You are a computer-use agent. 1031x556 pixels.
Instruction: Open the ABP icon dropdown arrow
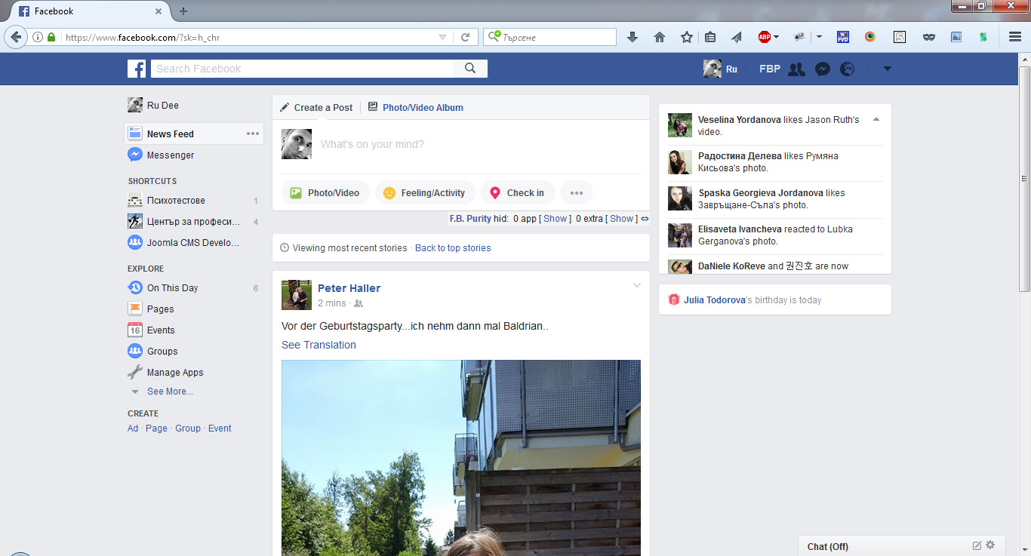pos(776,37)
